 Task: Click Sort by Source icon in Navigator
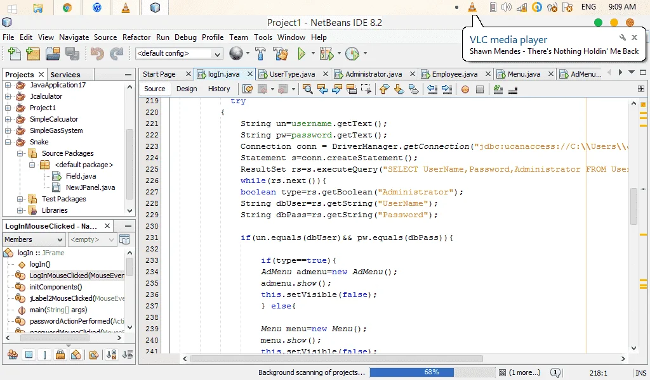click(x=127, y=355)
